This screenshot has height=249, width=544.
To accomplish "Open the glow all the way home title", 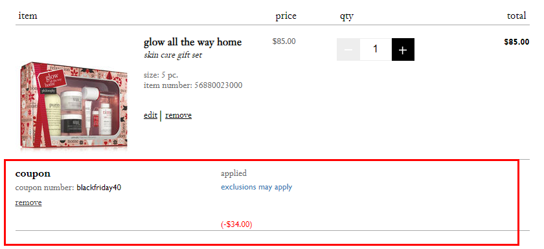I will (x=192, y=42).
